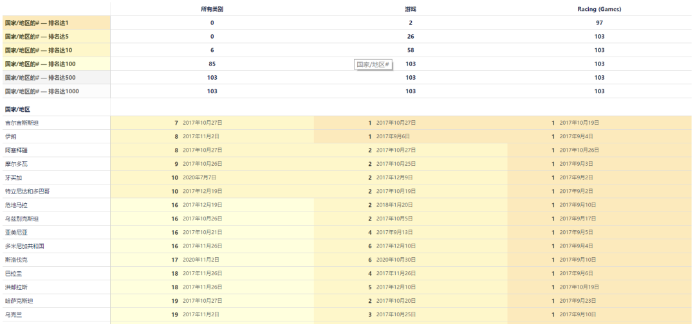Select the 哈萨克斯坦 country name
The image size is (695, 324).
pos(19,301)
